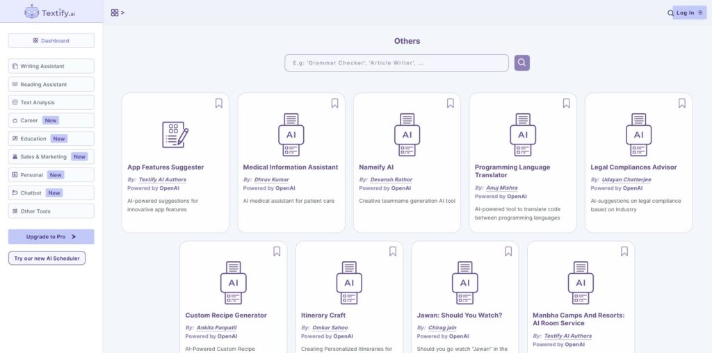
Task: Open the Other Tools category
Action: (51, 211)
